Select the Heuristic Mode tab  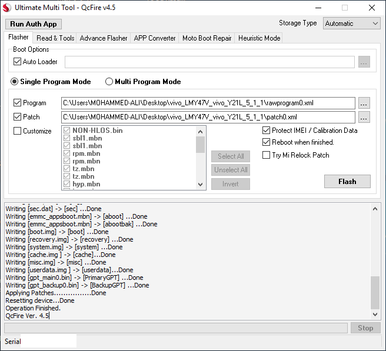259,38
